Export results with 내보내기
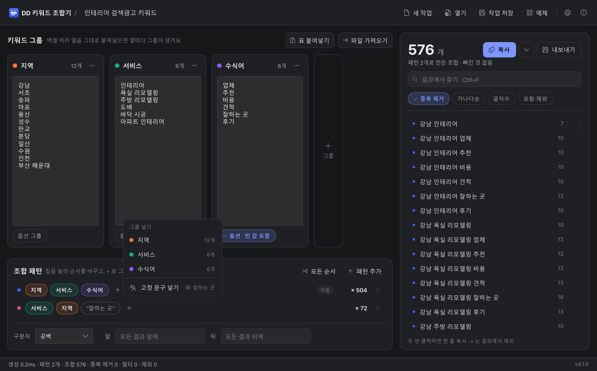The width and height of the screenshot is (597, 371). [559, 50]
